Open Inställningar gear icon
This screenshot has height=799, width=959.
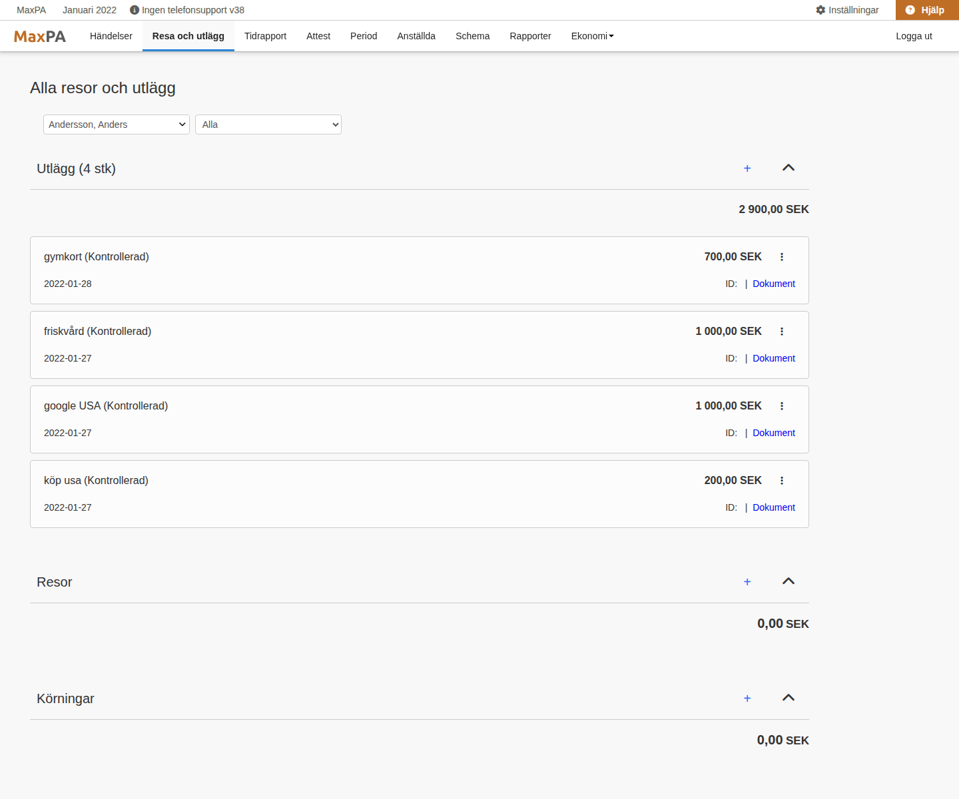820,10
